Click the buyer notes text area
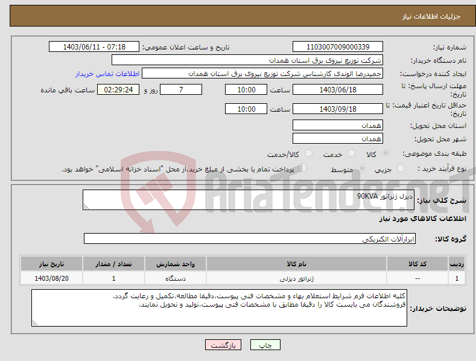Viewport: 476px width, 361px height. [x=219, y=308]
